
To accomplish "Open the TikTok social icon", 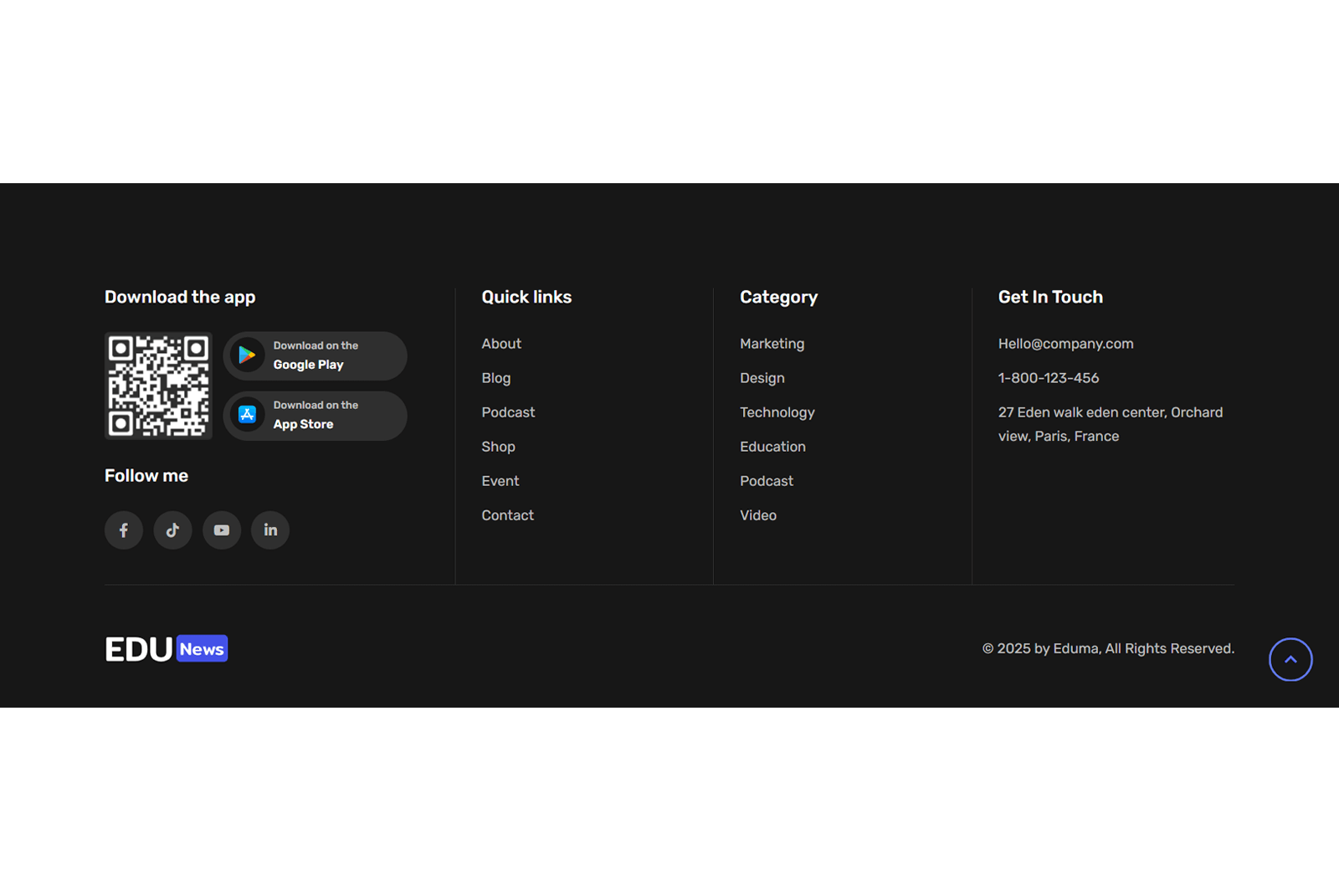I will (172, 530).
